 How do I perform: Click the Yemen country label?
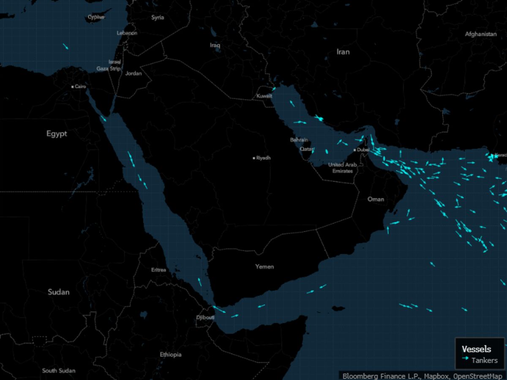point(264,266)
